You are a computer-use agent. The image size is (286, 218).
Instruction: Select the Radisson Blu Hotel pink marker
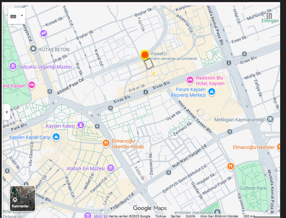click(190, 80)
